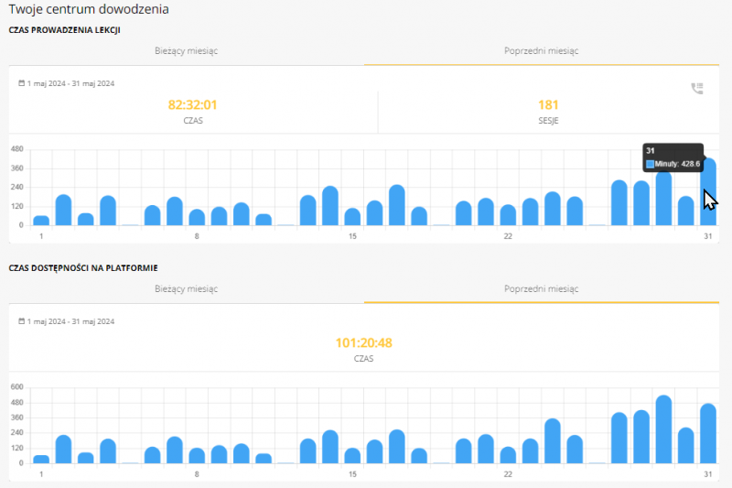Click the call list icon in lesson panel
The image size is (732, 488).
coord(696,89)
